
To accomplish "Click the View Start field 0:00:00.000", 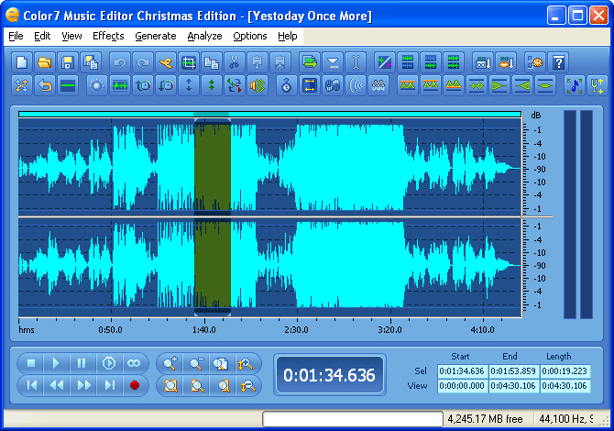I will pos(462,386).
